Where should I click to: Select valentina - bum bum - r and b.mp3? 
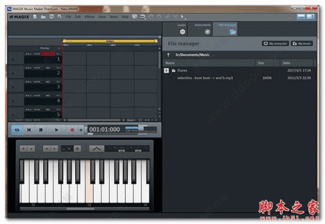[x=205, y=78]
